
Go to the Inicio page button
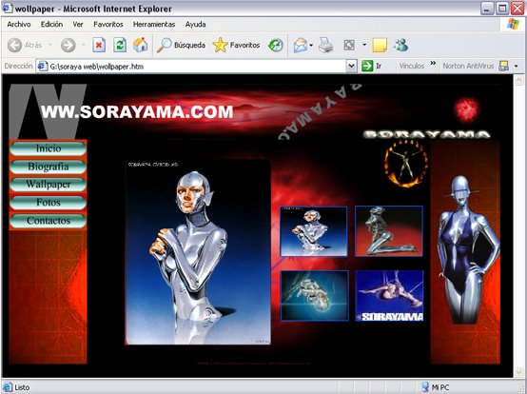click(x=49, y=148)
